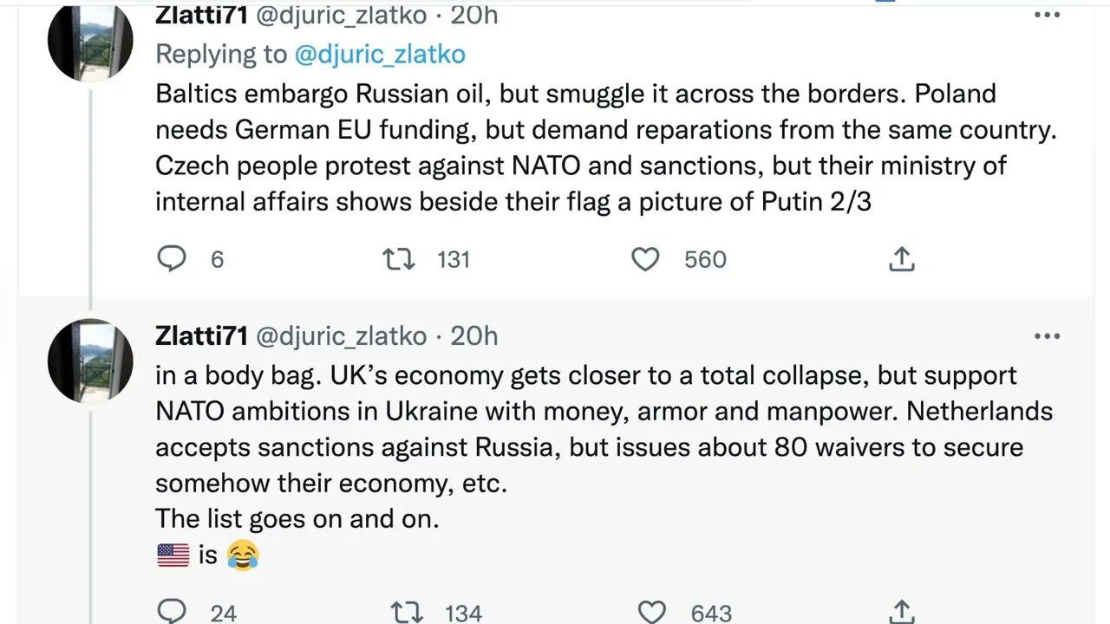The height and width of the screenshot is (624, 1110).
Task: Click the @djuric_zlatko handle on the 'body bag' tweet
Action: 342,335
